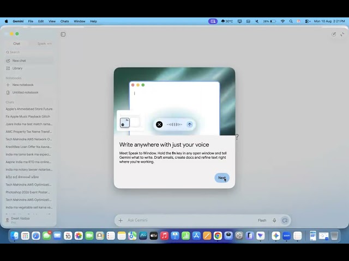This screenshot has width=349, height=261.
Task: Open Spotlight search magnifier icon
Action: (291, 21)
